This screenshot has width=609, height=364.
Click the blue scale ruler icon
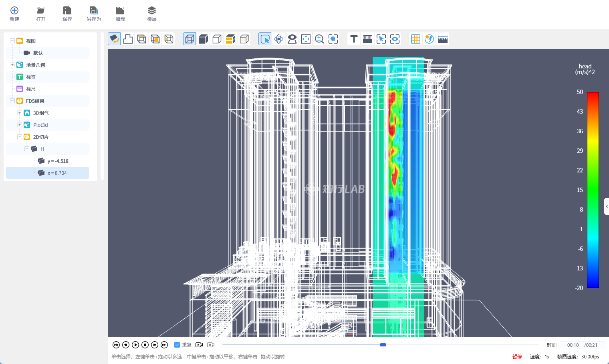pos(443,39)
